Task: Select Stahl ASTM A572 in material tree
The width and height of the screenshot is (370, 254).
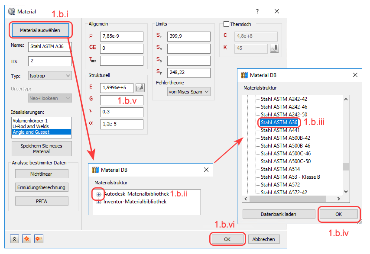Action: tap(280, 184)
